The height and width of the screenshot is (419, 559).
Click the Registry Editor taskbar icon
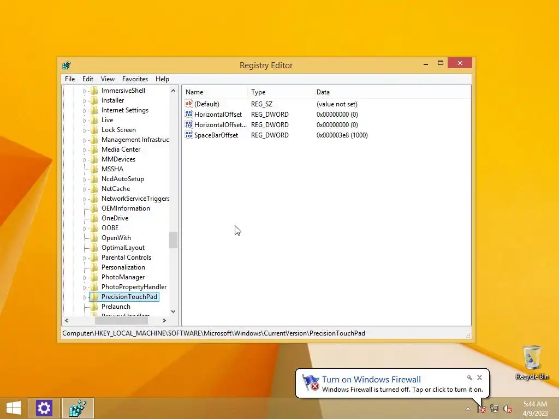(78, 408)
